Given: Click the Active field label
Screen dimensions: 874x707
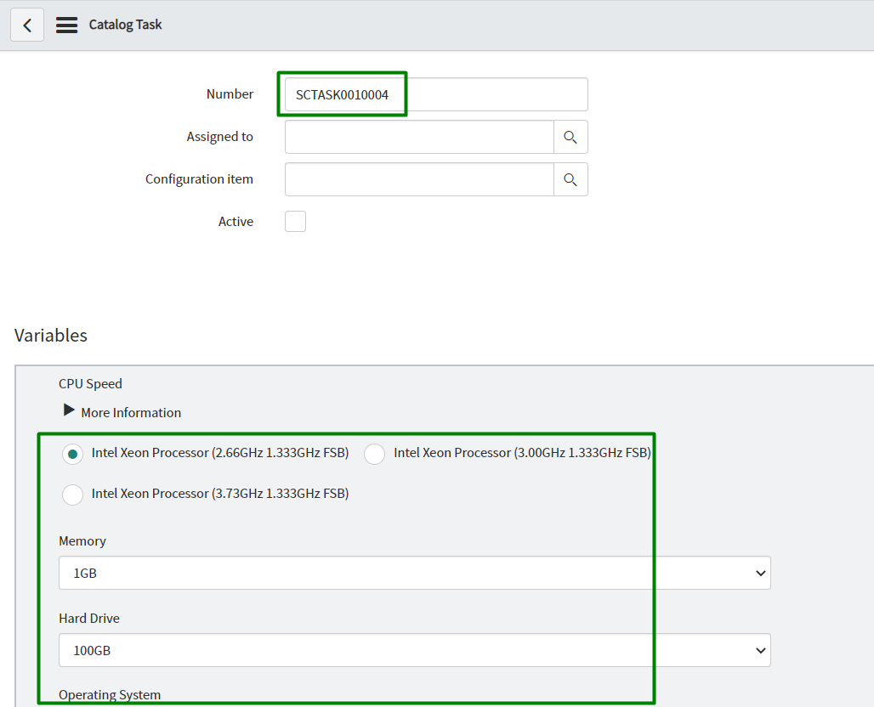Looking at the screenshot, I should tap(236, 222).
